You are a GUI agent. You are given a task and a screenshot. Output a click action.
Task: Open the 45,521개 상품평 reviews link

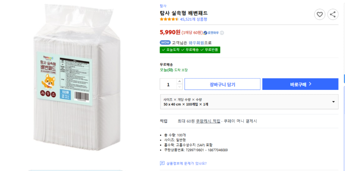[x=194, y=19]
